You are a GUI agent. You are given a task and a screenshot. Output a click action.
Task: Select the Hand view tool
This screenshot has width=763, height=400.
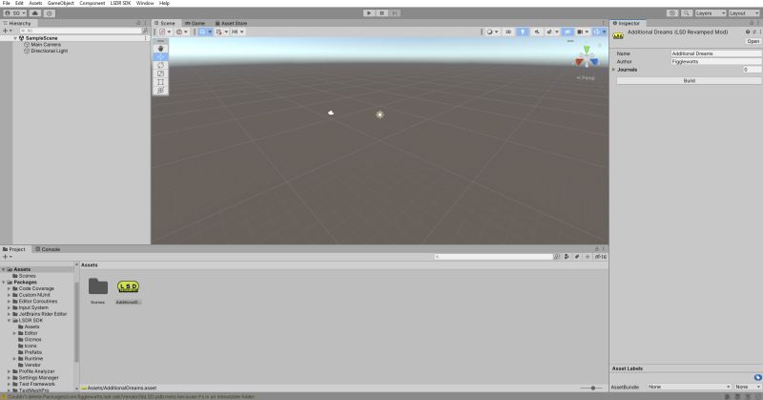click(x=160, y=49)
